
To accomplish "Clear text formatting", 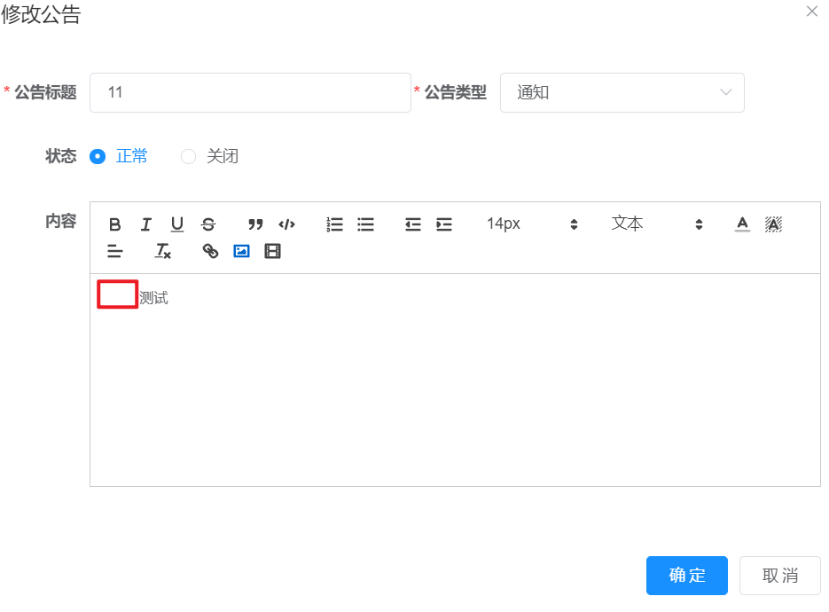I will point(162,251).
